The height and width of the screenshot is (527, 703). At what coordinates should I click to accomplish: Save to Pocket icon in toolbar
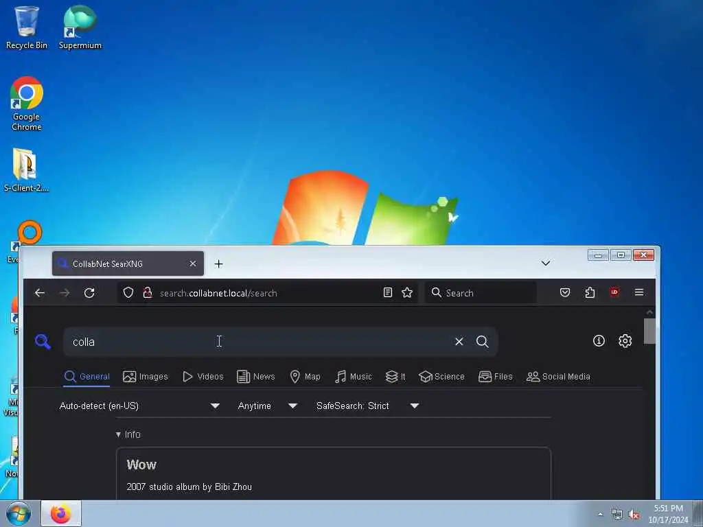point(565,292)
